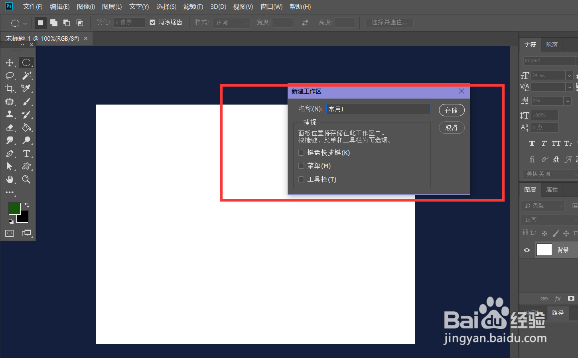Viewport: 578px width, 358px height.
Task: Select the Horizontal Type tool
Action: coord(27,154)
